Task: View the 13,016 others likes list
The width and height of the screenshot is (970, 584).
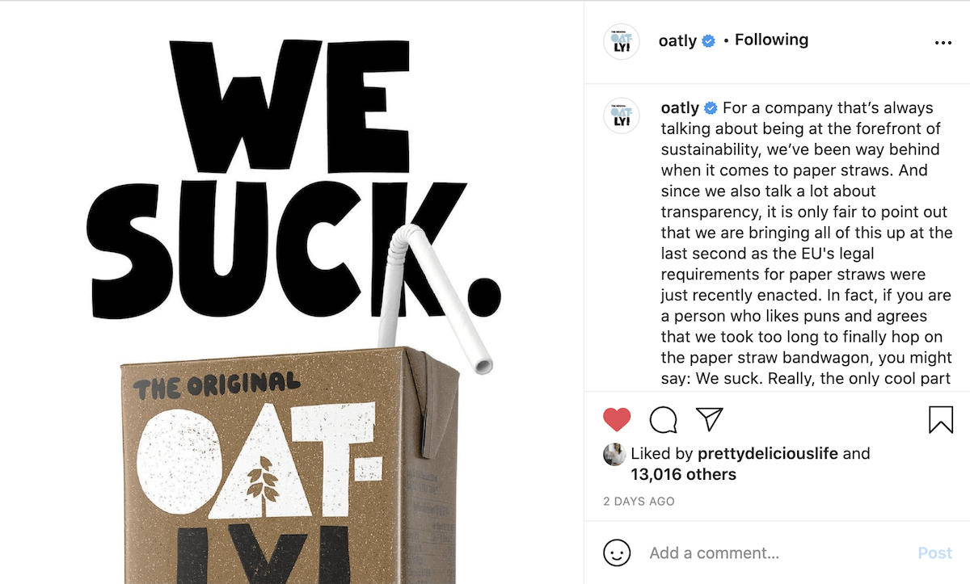Action: click(x=683, y=474)
